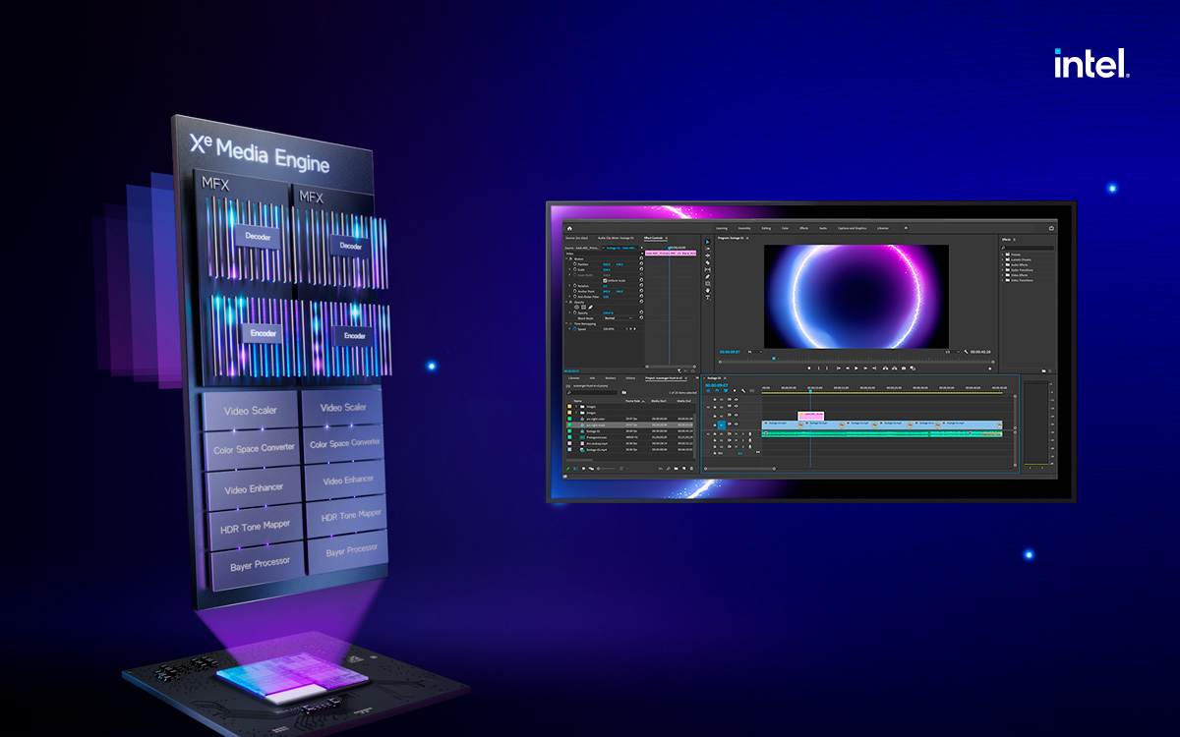Image resolution: width=1180 pixels, height=737 pixels.
Task: Collapse the Motion effect group
Action: [566, 258]
